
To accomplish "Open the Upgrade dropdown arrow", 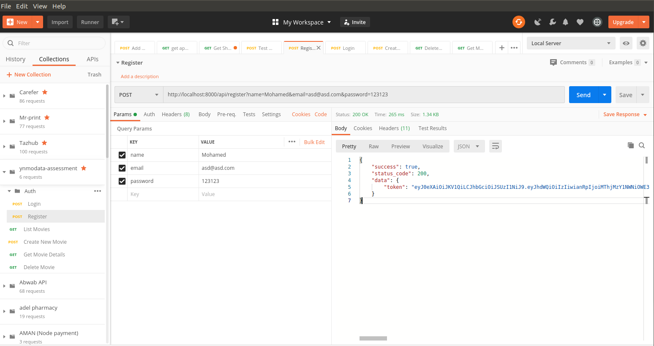I will click(644, 22).
